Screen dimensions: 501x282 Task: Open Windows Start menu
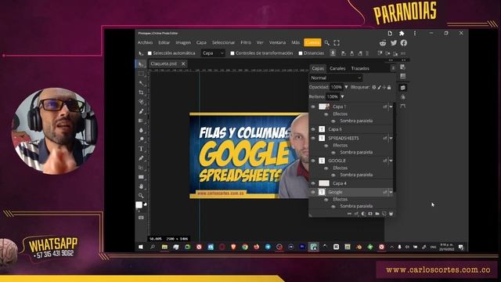pos(141,247)
